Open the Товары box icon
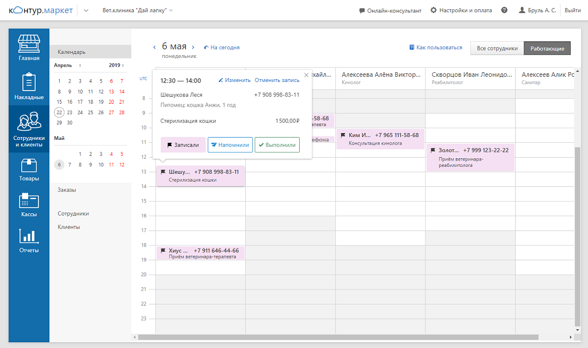This screenshot has width=588, height=348. [x=29, y=166]
